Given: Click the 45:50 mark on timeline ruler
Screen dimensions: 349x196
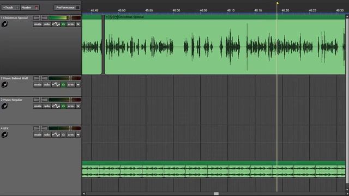Looking at the screenshot, I should coord(122,10).
